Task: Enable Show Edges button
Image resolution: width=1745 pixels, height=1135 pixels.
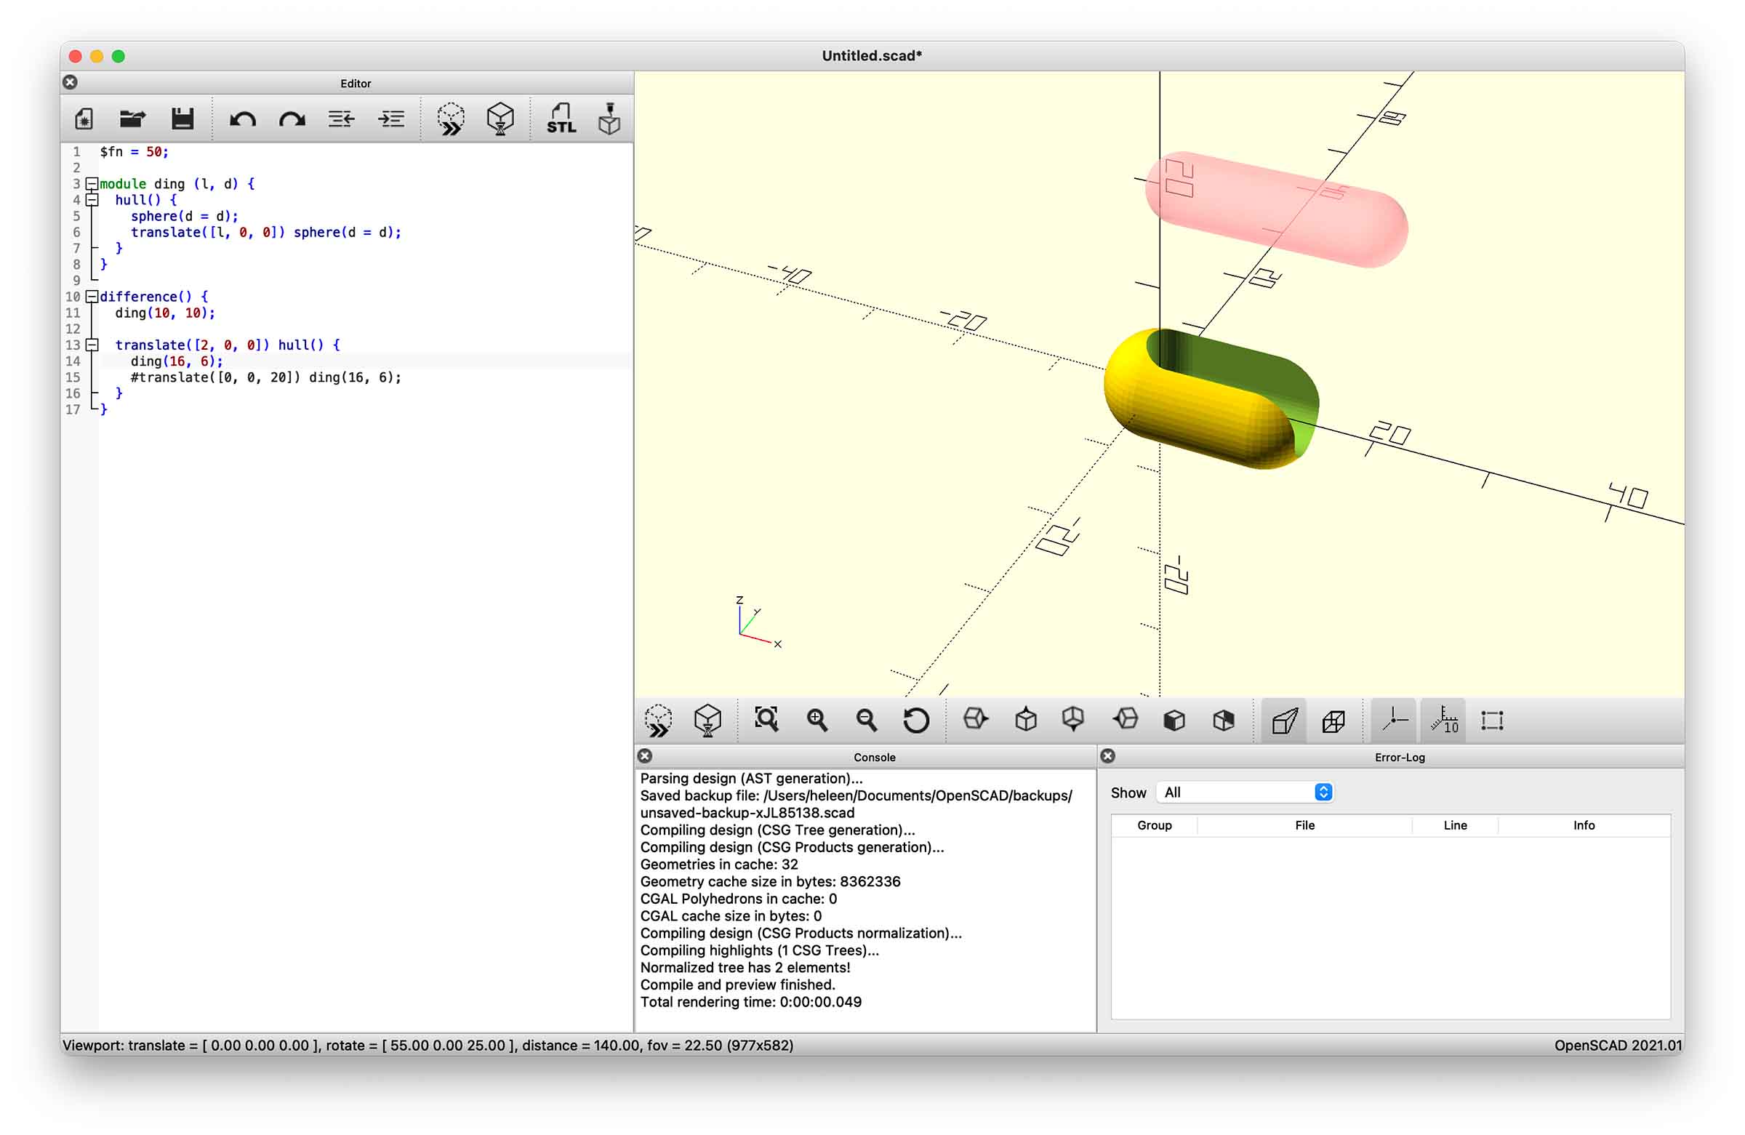Action: [x=1492, y=721]
